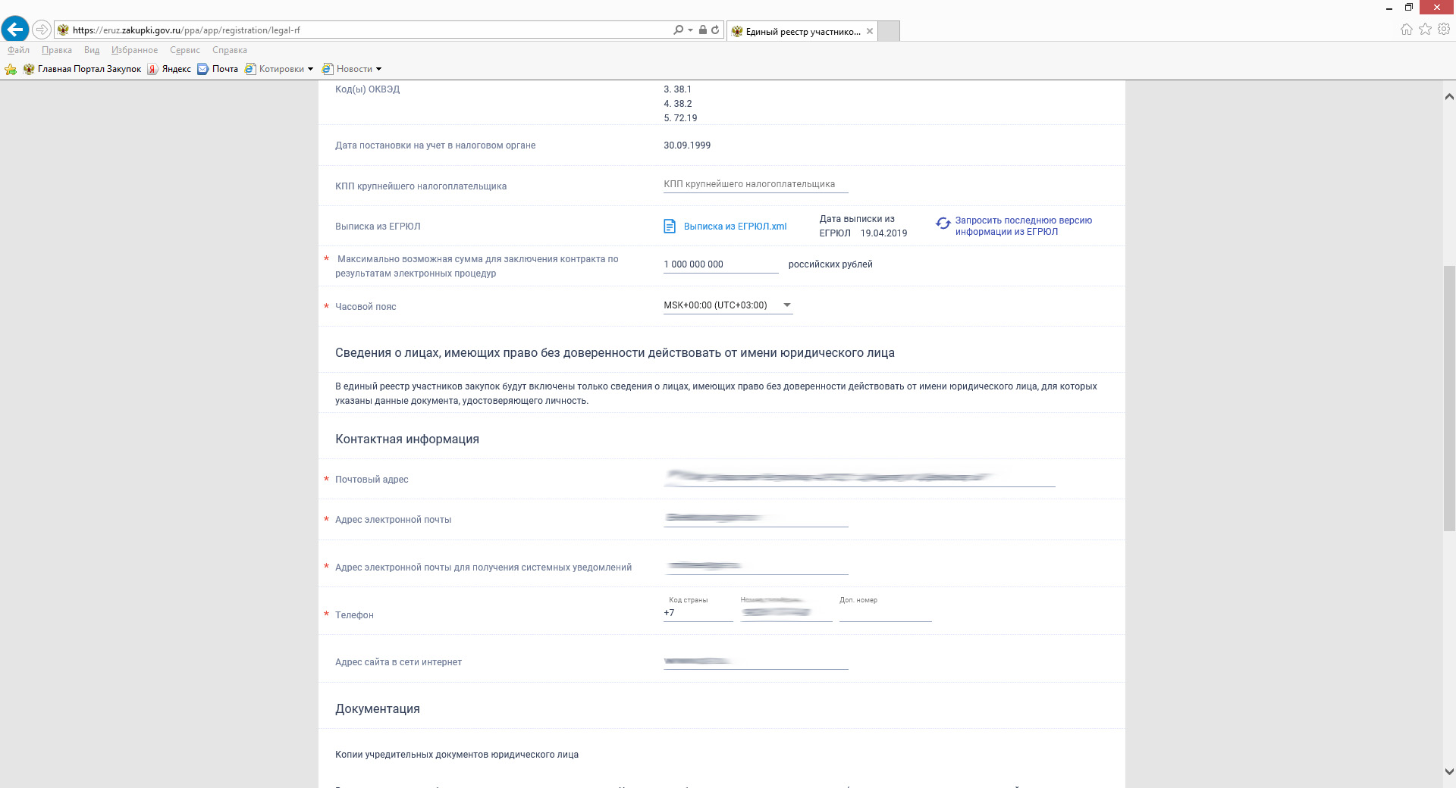Click the ЕГРЮЛ extract document icon
Viewport: 1456px width, 788px height.
pos(670,226)
